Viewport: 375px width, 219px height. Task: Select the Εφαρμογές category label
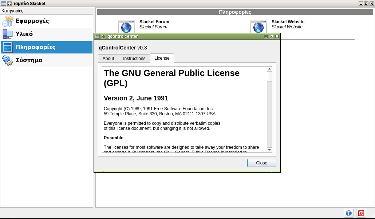click(32, 21)
